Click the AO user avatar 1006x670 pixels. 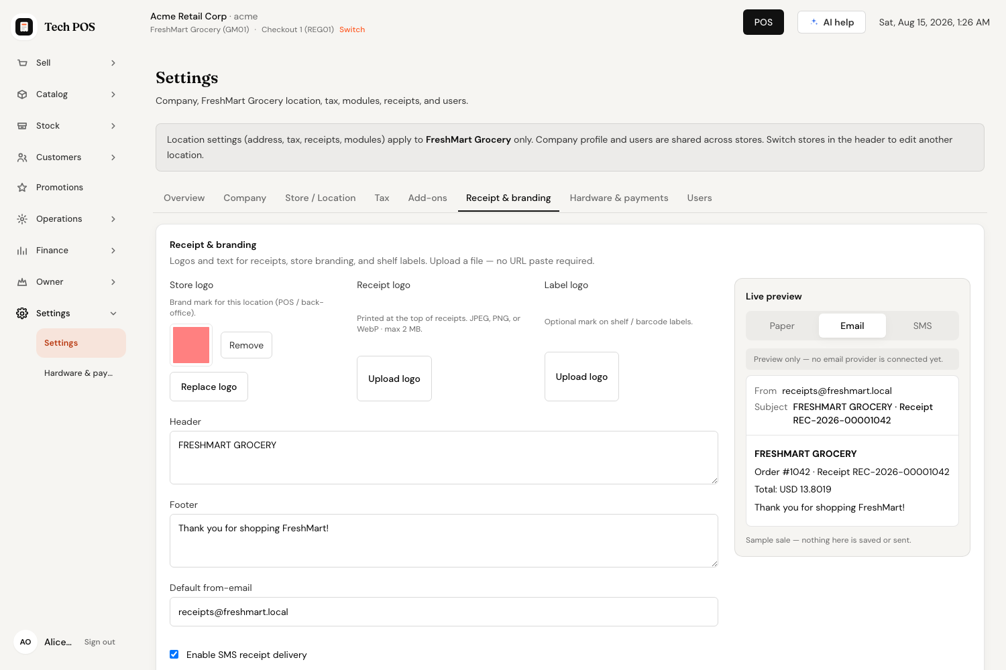pyautogui.click(x=25, y=642)
